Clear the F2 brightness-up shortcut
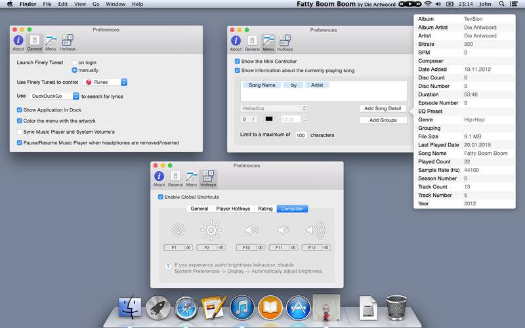525x328 pixels. pos(221,248)
